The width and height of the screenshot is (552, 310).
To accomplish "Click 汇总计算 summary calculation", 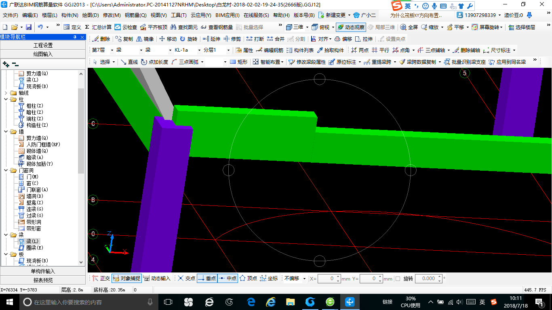I will point(98,27).
